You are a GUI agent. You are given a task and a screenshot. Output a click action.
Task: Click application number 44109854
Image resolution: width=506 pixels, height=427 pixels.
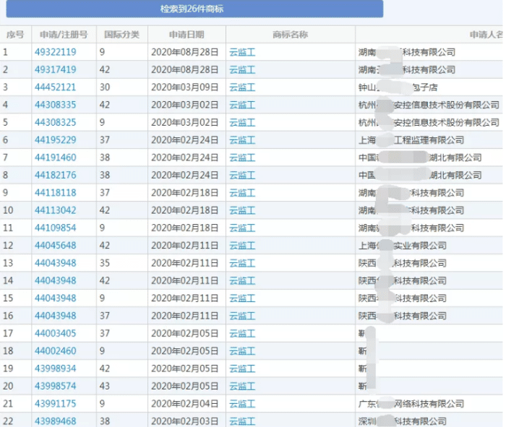(x=56, y=228)
